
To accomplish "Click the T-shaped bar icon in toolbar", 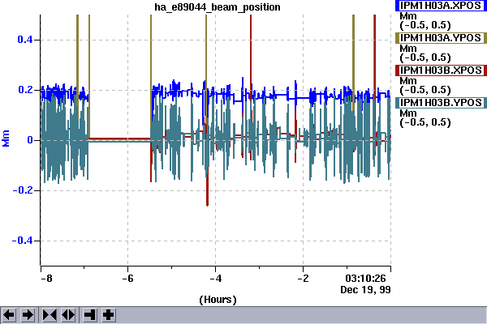I will click(89, 314).
